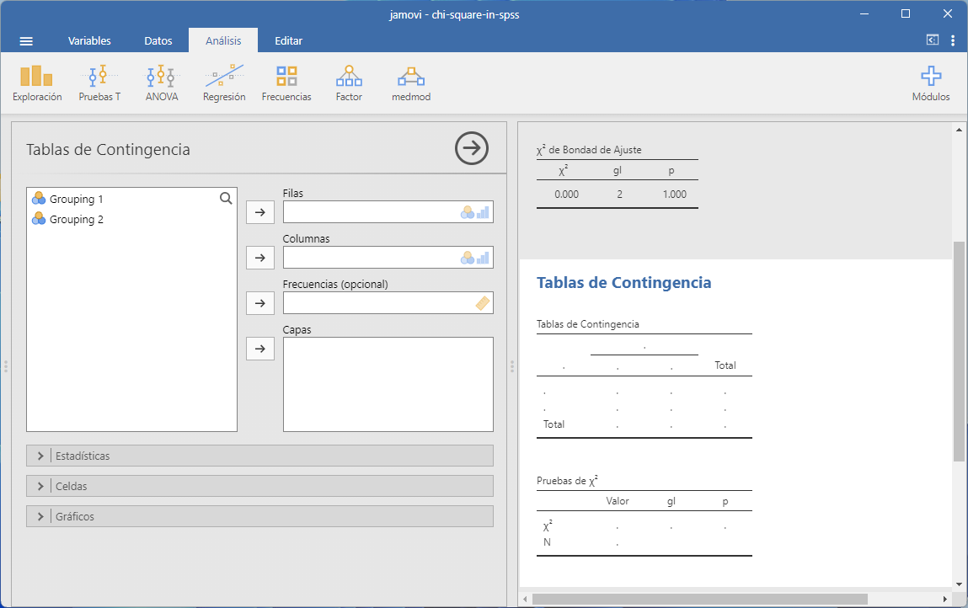This screenshot has height=608, width=968.
Task: Click the search icon in variable list
Action: coord(226,199)
